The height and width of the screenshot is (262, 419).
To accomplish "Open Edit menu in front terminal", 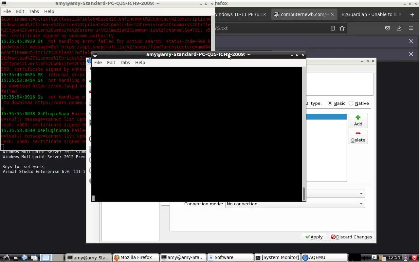I will (111, 63).
